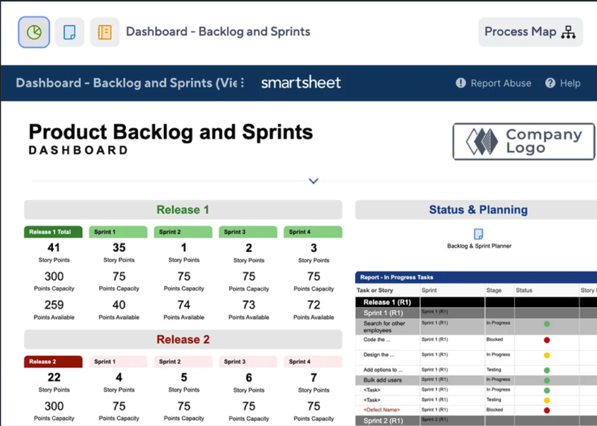The width and height of the screenshot is (597, 426).
Task: Click the red status dot for Code the...
Action: point(547,340)
